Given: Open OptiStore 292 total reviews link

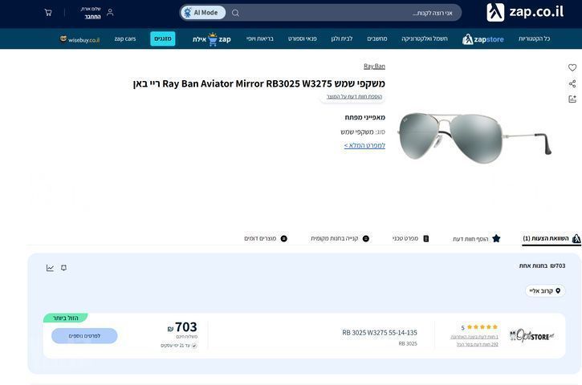Looking at the screenshot, I should tap(478, 345).
